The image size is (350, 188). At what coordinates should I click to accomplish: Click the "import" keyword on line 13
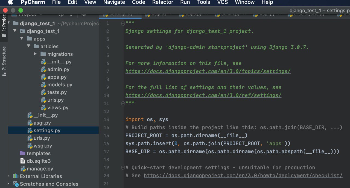[x=135, y=119]
